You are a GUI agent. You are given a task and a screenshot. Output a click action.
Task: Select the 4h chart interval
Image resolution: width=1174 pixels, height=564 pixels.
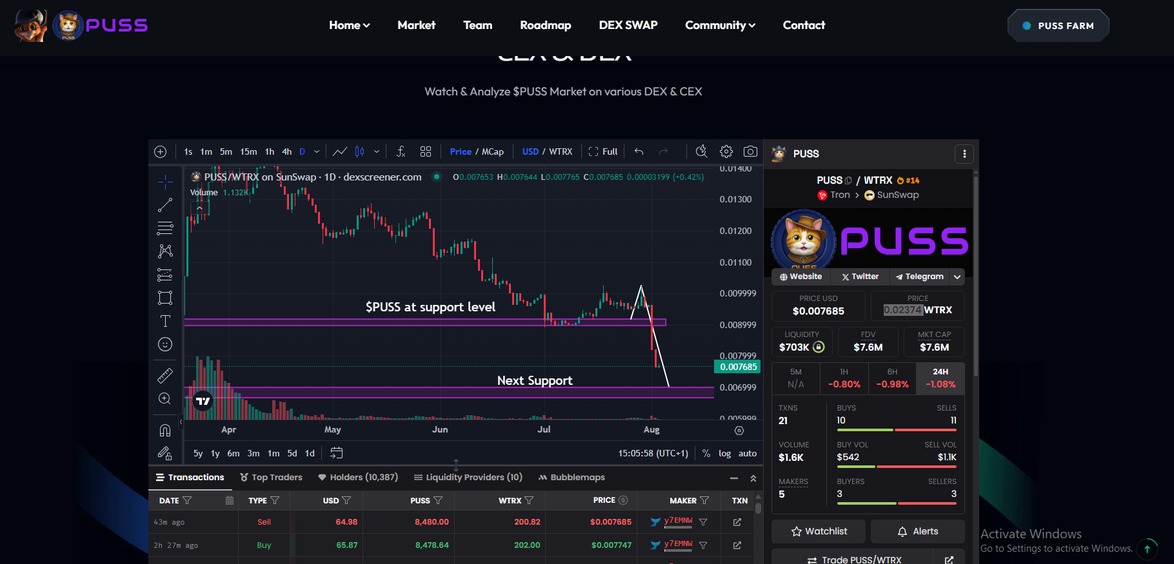tap(287, 151)
